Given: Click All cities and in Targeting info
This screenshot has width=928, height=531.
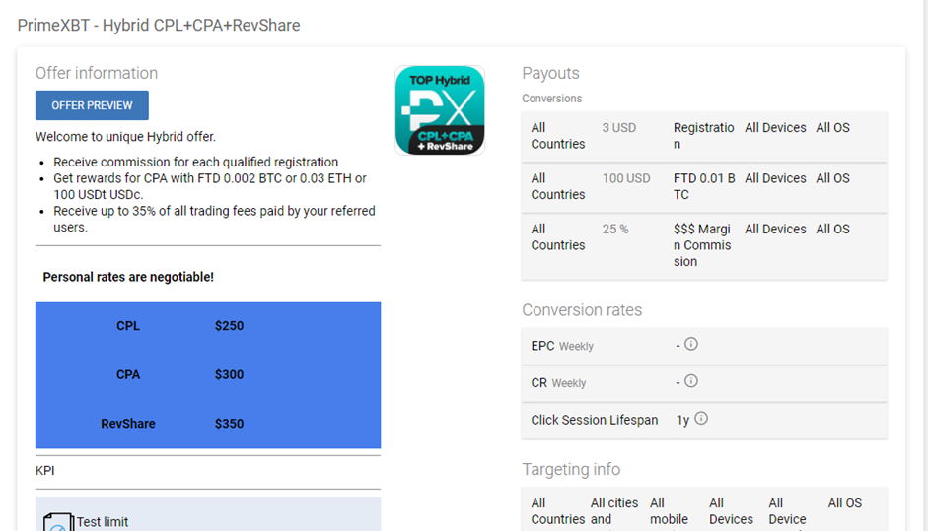Looking at the screenshot, I should coord(614,511).
